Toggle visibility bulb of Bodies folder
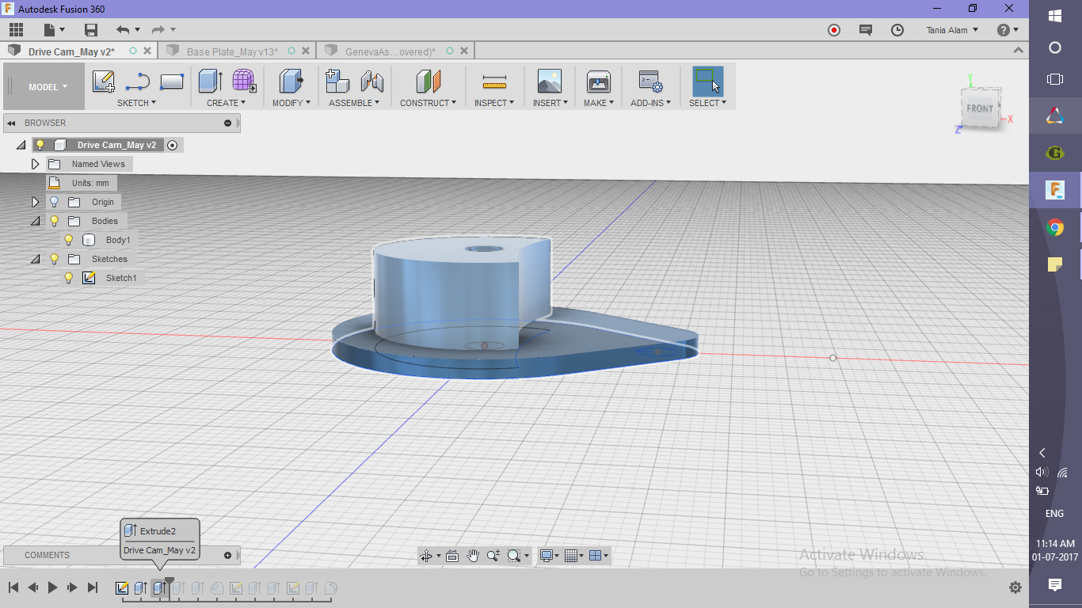1082x608 pixels. pyautogui.click(x=55, y=221)
